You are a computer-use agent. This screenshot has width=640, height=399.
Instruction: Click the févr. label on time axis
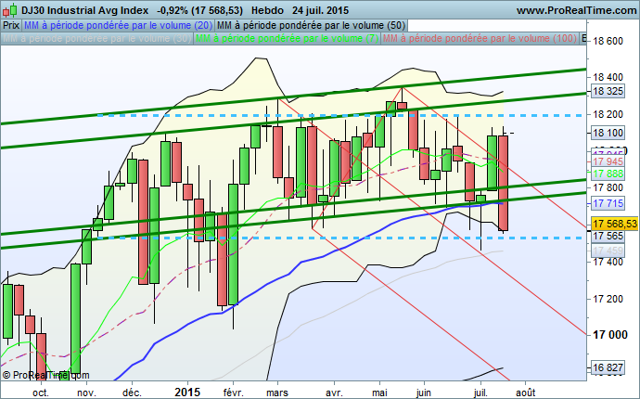click(234, 393)
